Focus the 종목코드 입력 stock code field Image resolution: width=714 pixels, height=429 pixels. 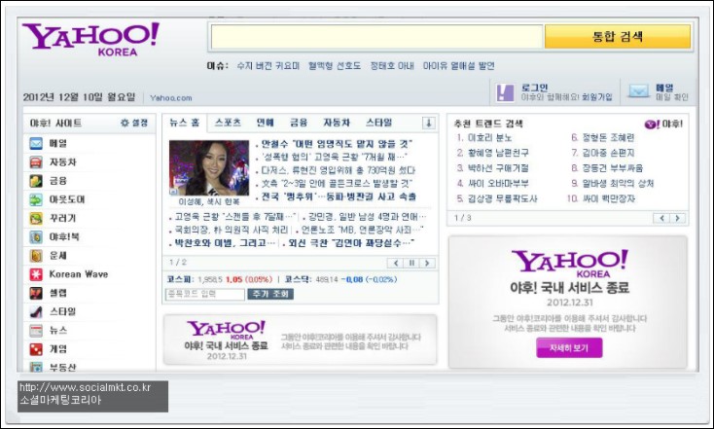click(205, 294)
